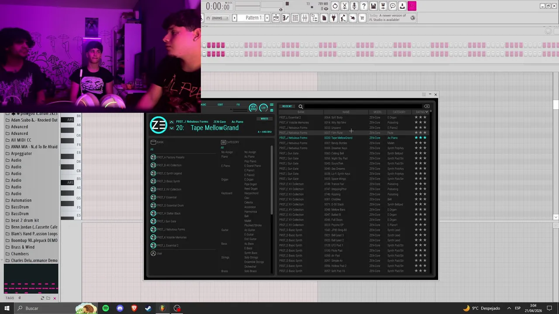Click the WRITE button
This screenshot has width=559, height=314.
[x=264, y=119]
